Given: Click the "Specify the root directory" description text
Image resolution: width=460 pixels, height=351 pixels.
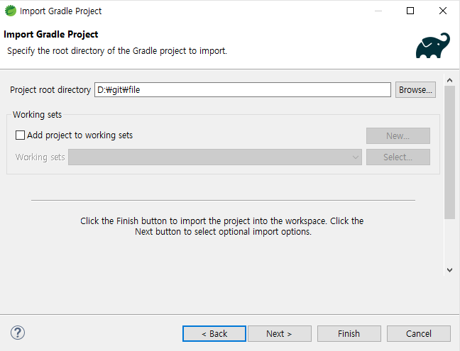Looking at the screenshot, I should 117,51.
